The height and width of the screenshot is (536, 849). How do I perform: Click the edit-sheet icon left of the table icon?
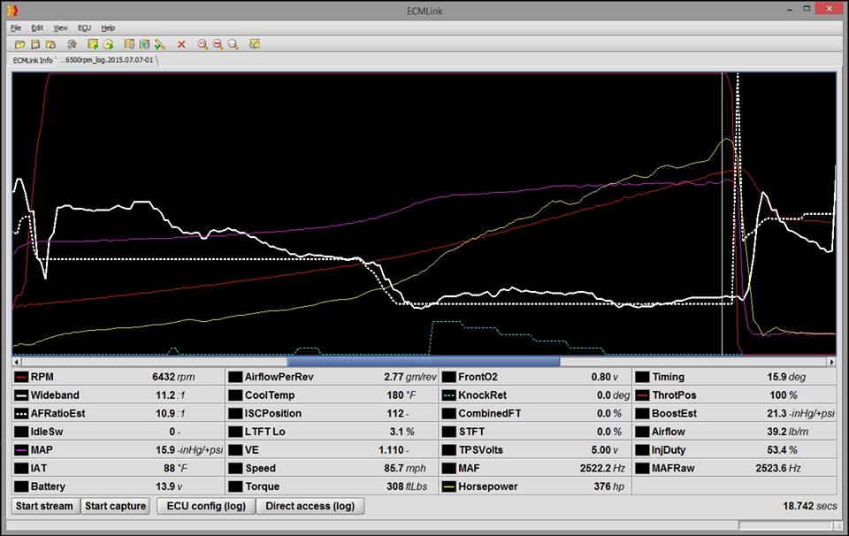click(129, 44)
